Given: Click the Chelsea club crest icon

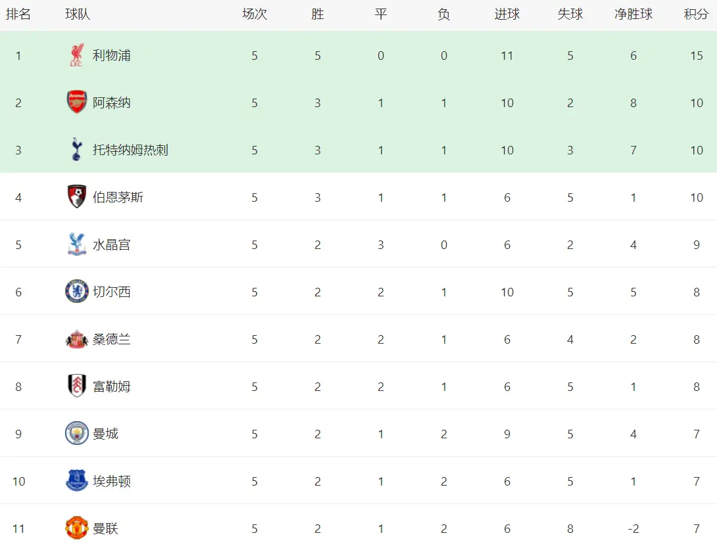Looking at the screenshot, I should tap(77, 292).
